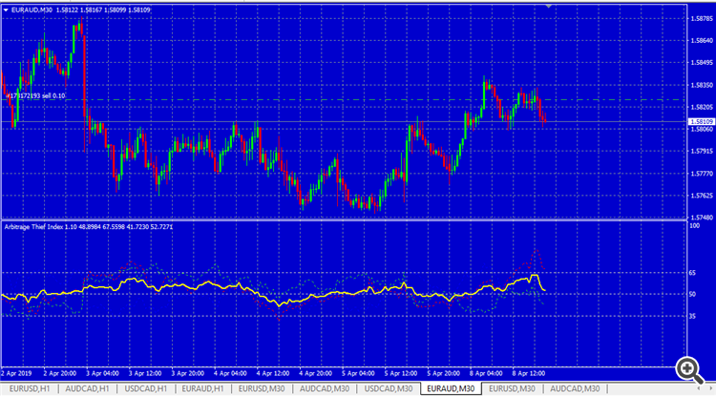
Task: Click the 5 Apr 12:00 time label
Action: coord(400,373)
